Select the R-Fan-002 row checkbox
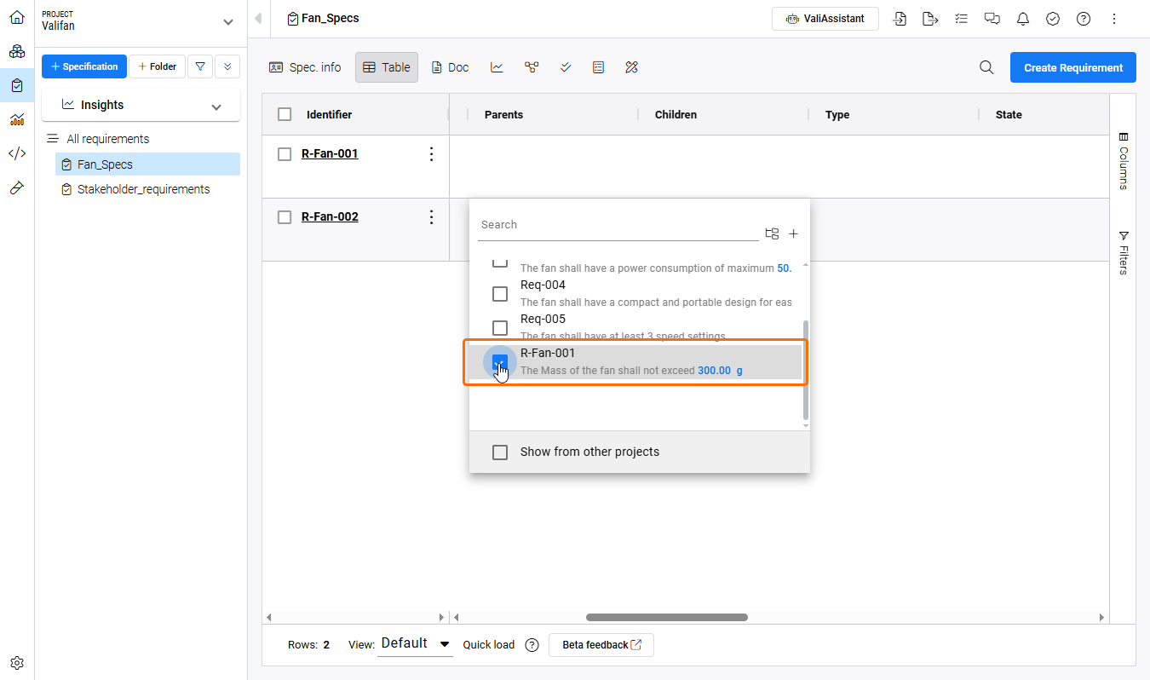The height and width of the screenshot is (680, 1150). tap(285, 217)
